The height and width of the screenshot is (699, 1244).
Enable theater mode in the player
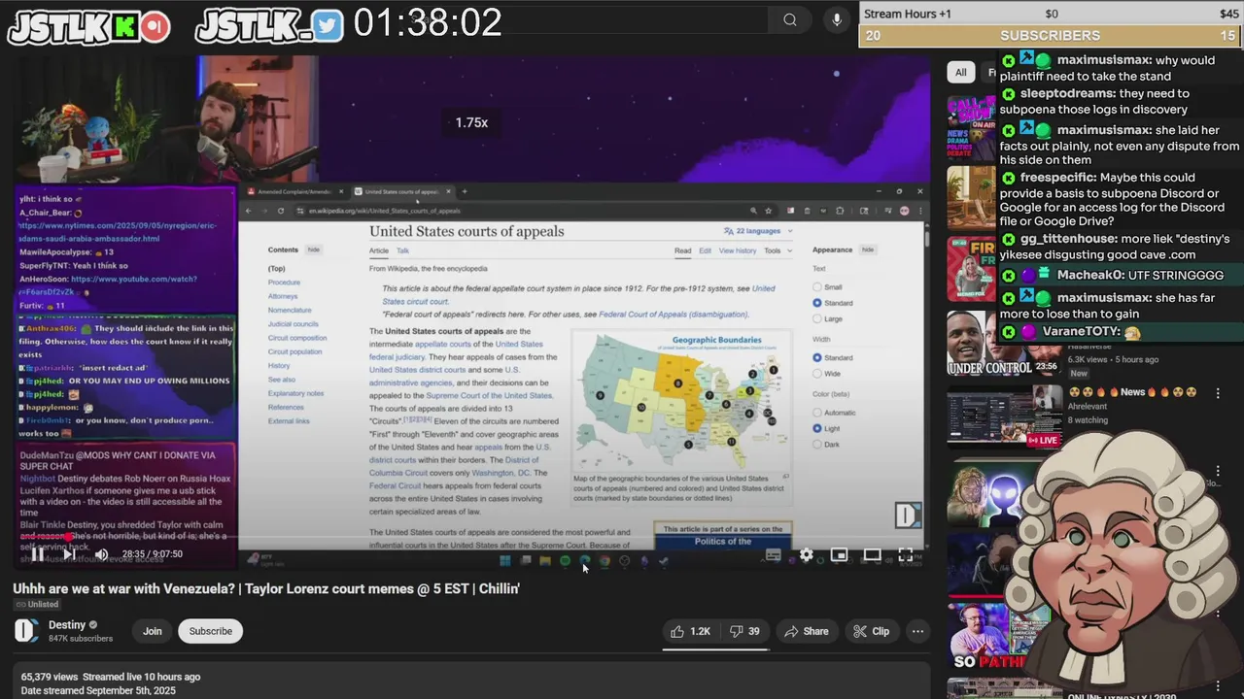point(873,555)
